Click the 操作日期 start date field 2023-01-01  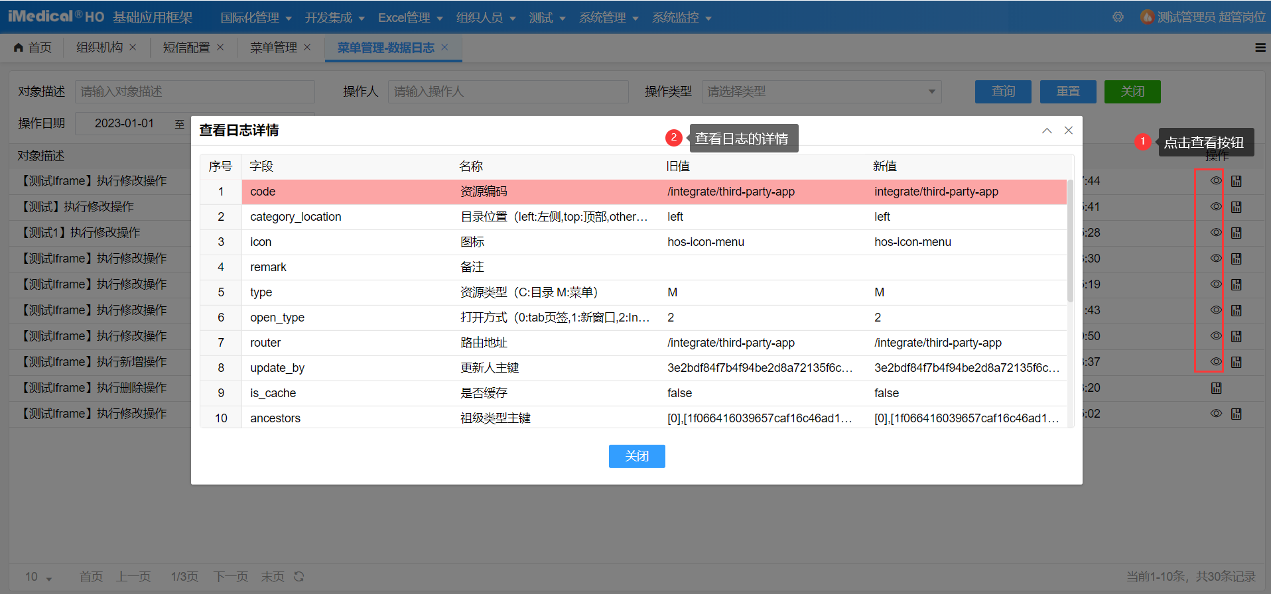(x=124, y=123)
